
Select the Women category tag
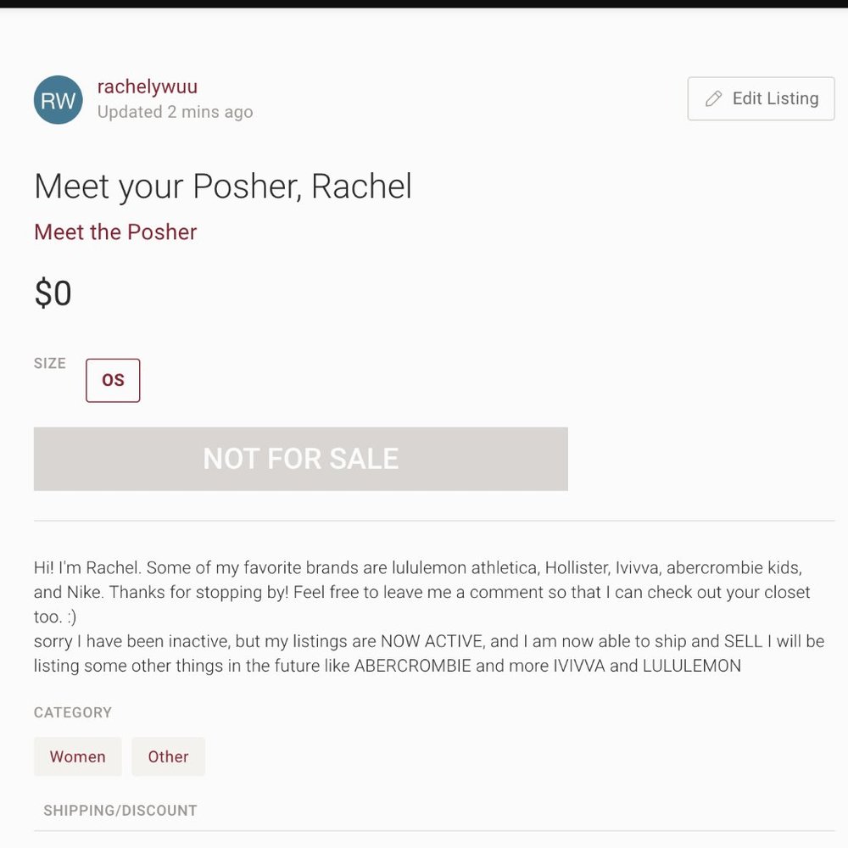pyautogui.click(x=77, y=756)
